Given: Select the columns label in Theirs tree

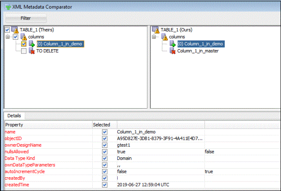Looking at the screenshot, I should (x=36, y=37).
